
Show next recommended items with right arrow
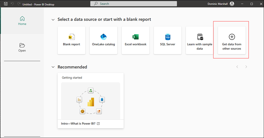tap(246, 67)
